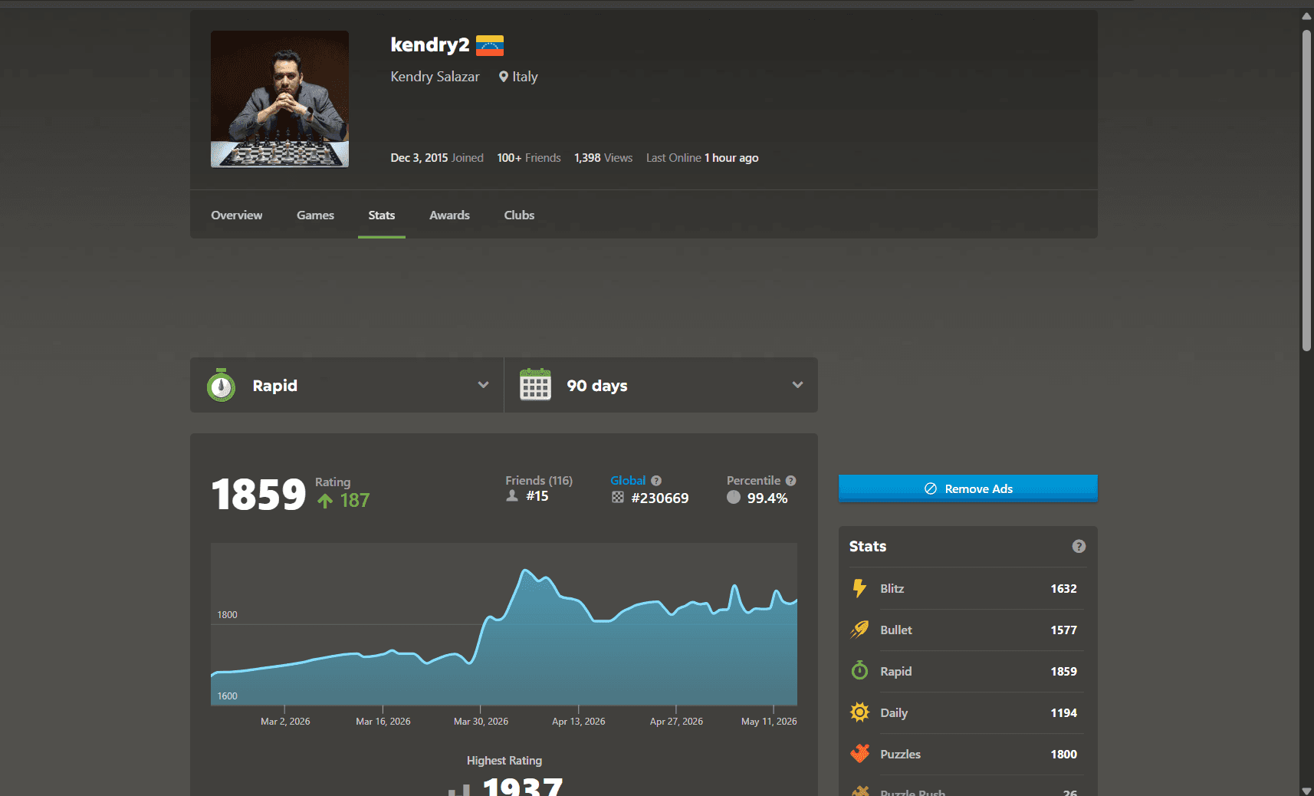Image resolution: width=1314 pixels, height=796 pixels.
Task: Click the Blitz lightning bolt icon
Action: tap(860, 588)
